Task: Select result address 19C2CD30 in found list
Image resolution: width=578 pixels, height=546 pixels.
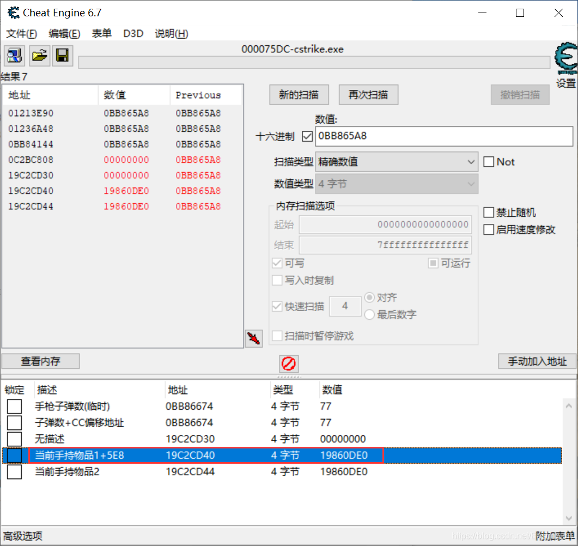Action: pos(31,175)
